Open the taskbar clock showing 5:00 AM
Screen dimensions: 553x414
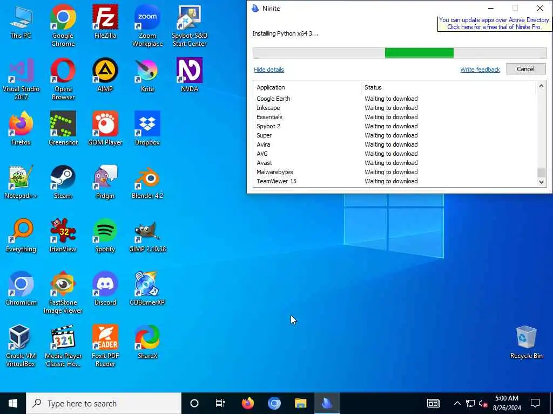click(507, 403)
